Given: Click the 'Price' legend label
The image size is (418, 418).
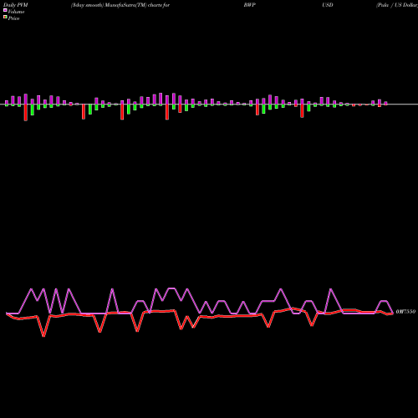Looking at the screenshot, I should tap(13, 18).
